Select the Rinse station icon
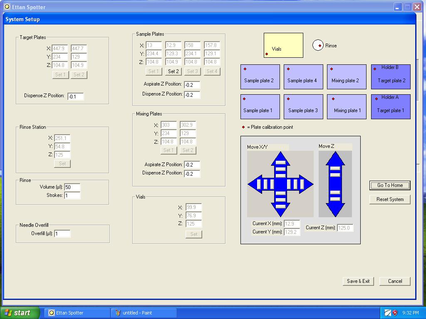Screen dimensions: 426x319 (319, 45)
